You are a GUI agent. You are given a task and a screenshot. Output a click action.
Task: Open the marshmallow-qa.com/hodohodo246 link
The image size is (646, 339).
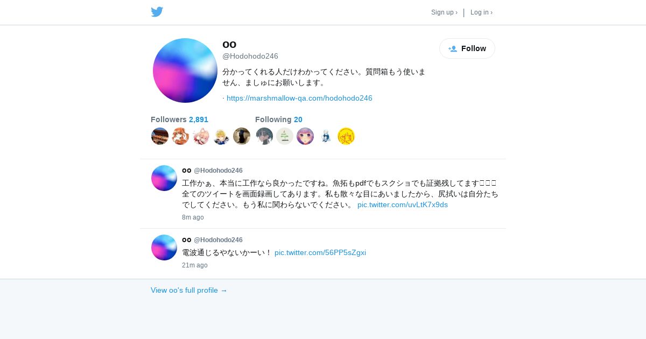pos(299,98)
